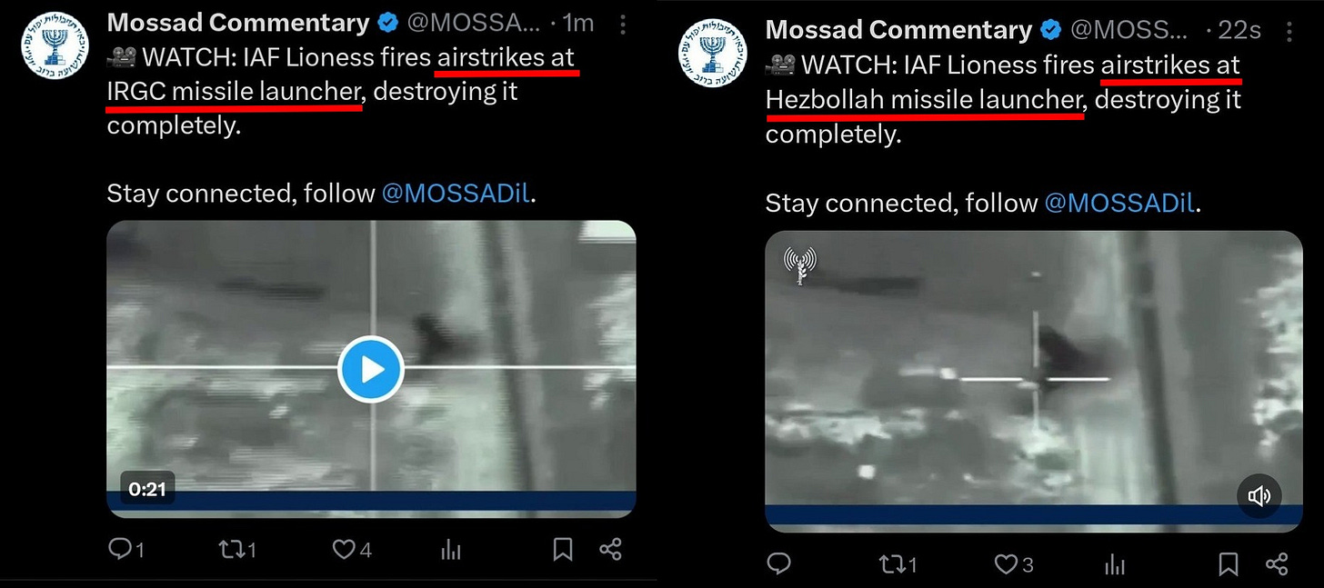This screenshot has height=588, width=1324.
Task: Reply to the IRGC missile launcher post
Action: click(x=125, y=549)
